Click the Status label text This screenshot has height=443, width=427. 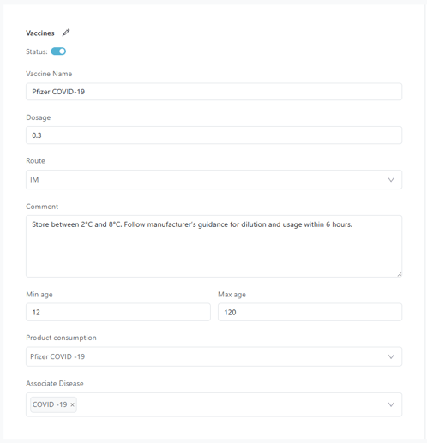(x=37, y=51)
